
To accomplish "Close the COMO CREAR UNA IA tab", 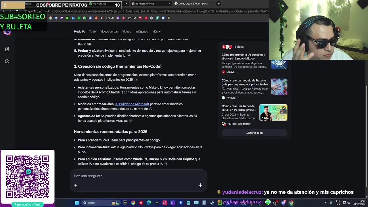I will pyautogui.click(x=212, y=4).
